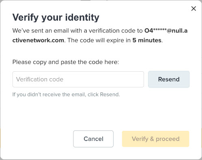The image size is (202, 160).
Task: Click the masked O4****** email address text
Action: pyautogui.click(x=100, y=36)
